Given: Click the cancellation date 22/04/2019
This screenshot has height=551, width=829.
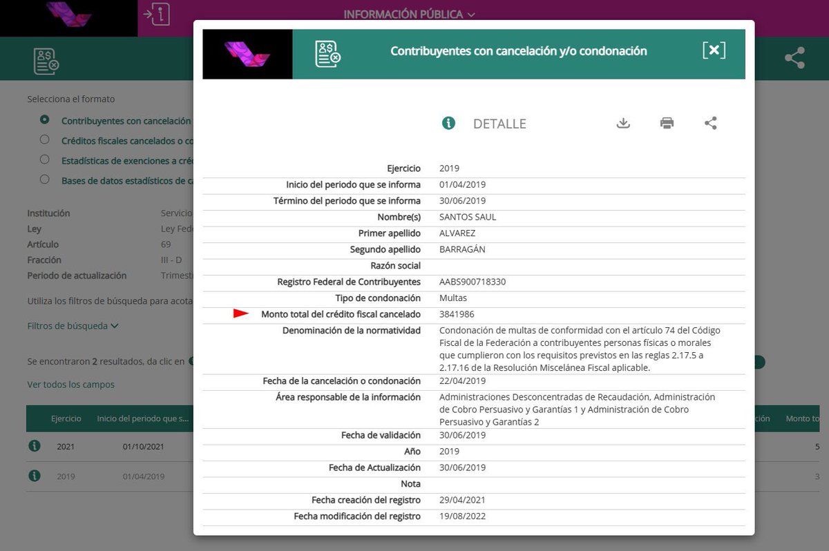Looking at the screenshot, I should pyautogui.click(x=463, y=380).
